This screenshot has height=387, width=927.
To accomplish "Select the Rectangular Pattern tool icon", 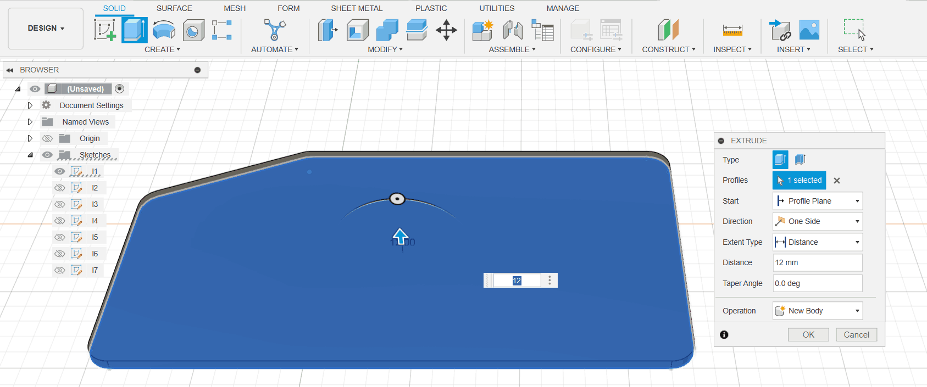I will click(222, 30).
